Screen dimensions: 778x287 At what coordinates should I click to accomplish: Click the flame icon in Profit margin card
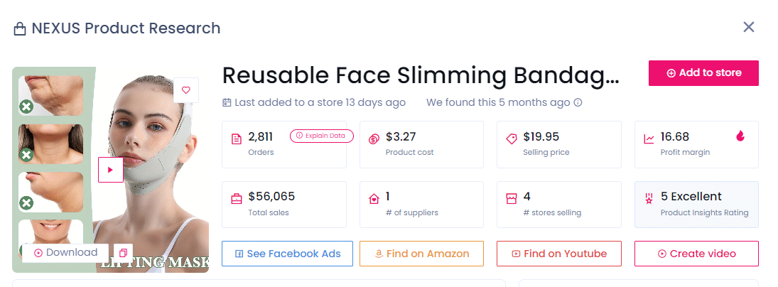click(740, 136)
